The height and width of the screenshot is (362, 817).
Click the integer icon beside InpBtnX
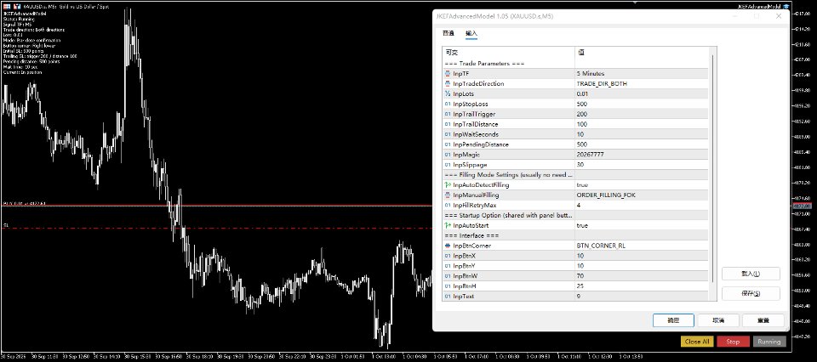448,256
